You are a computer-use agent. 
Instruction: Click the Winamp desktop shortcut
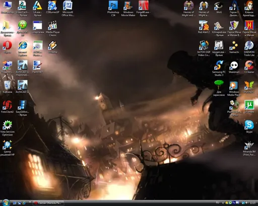pos(52,47)
